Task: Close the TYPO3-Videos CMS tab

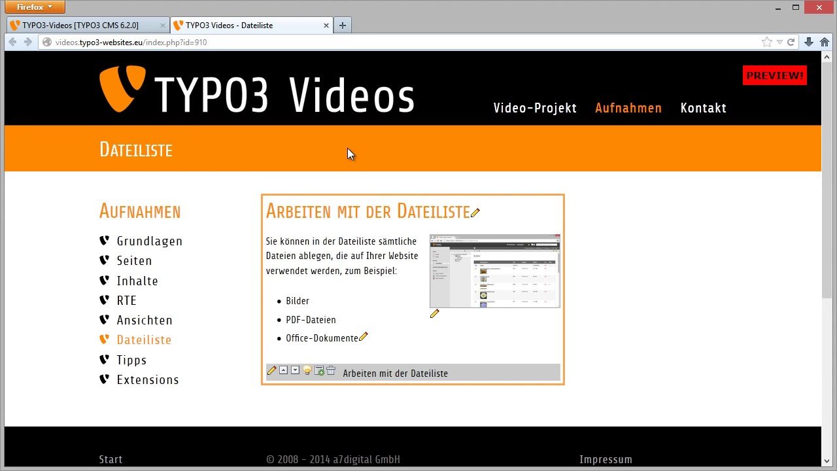Action: pyautogui.click(x=163, y=26)
